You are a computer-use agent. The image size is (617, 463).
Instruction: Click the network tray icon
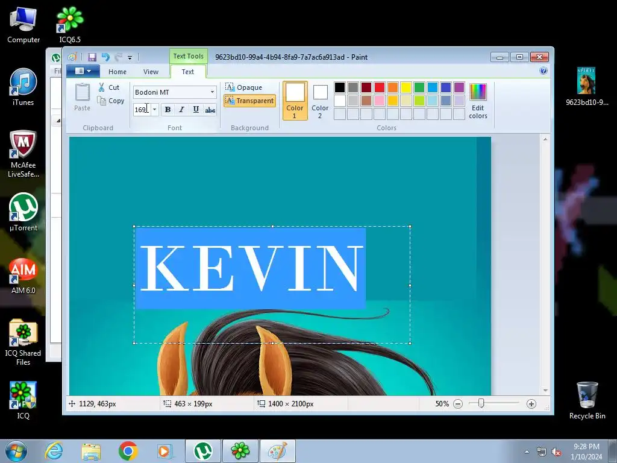click(542, 452)
